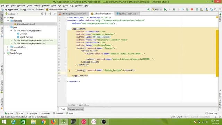Click the yellow warning marker in editor gutter corner
This screenshot has width=222, height=125.
click(x=217, y=17)
